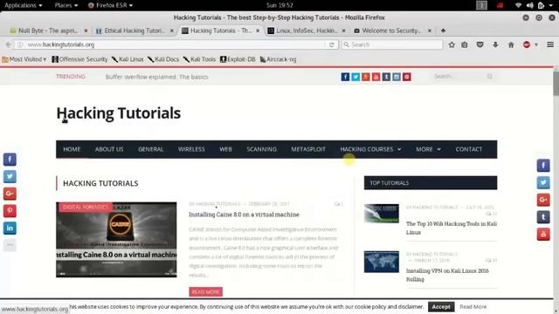Open the METASPLOIT navigation item
559x314 pixels.
click(308, 149)
